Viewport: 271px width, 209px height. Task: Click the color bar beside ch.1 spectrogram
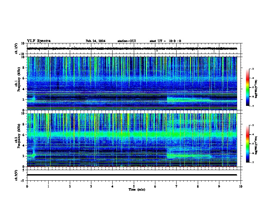[x=247, y=87]
